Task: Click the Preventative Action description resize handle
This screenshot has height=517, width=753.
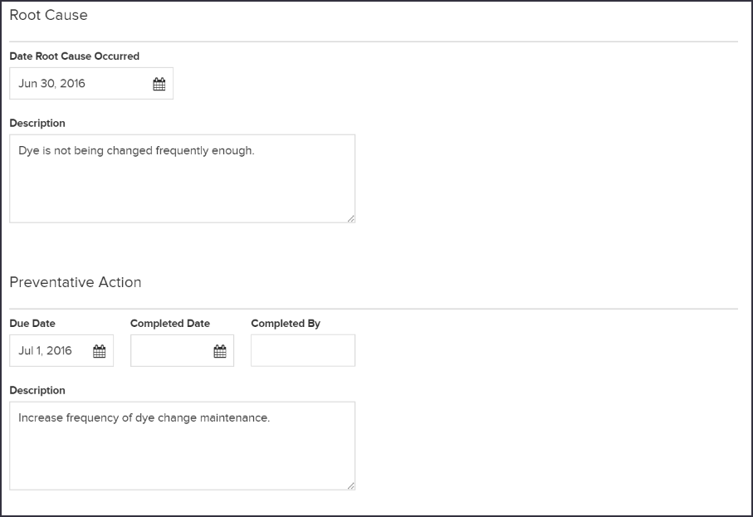Action: click(x=351, y=485)
